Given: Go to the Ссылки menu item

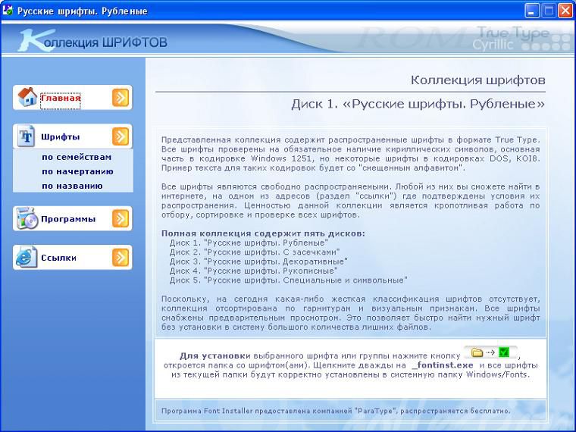Looking at the screenshot, I should (x=58, y=258).
